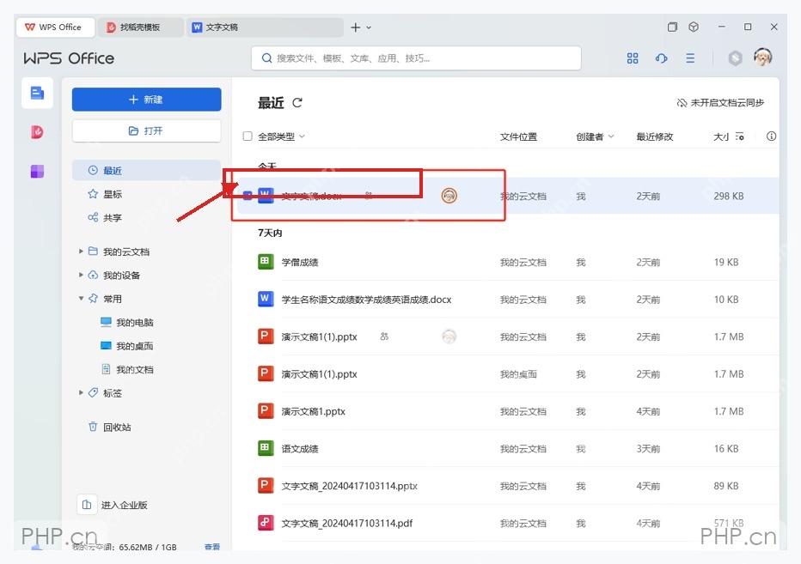Switch to the WPS Office tab

point(55,27)
